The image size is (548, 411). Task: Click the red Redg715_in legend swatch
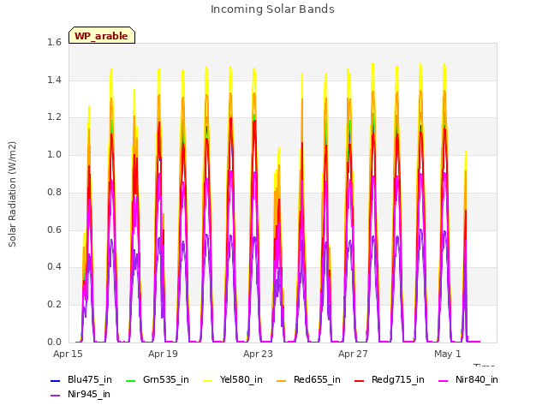359,380
